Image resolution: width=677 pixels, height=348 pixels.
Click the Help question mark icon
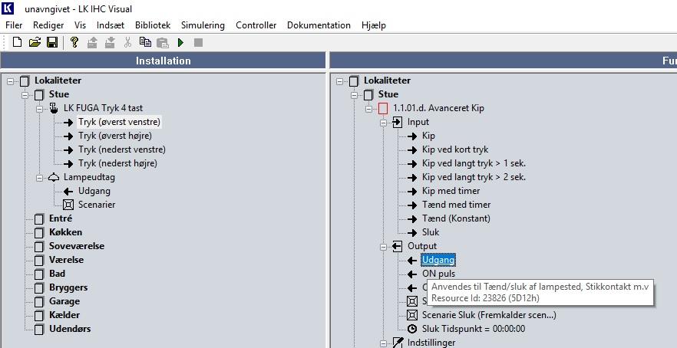click(x=74, y=42)
